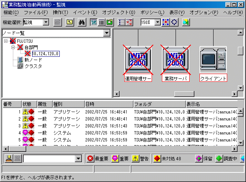246x182 pixels.
Task: Click the list with red X marks icon
Action: point(129,22)
